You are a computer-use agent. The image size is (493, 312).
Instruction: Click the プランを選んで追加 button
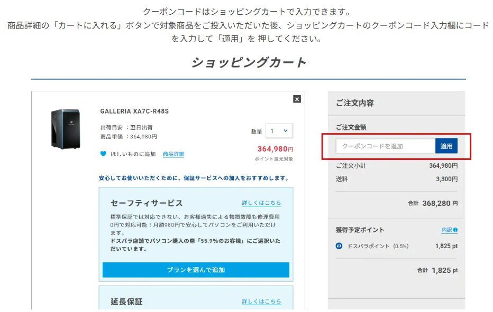click(196, 270)
